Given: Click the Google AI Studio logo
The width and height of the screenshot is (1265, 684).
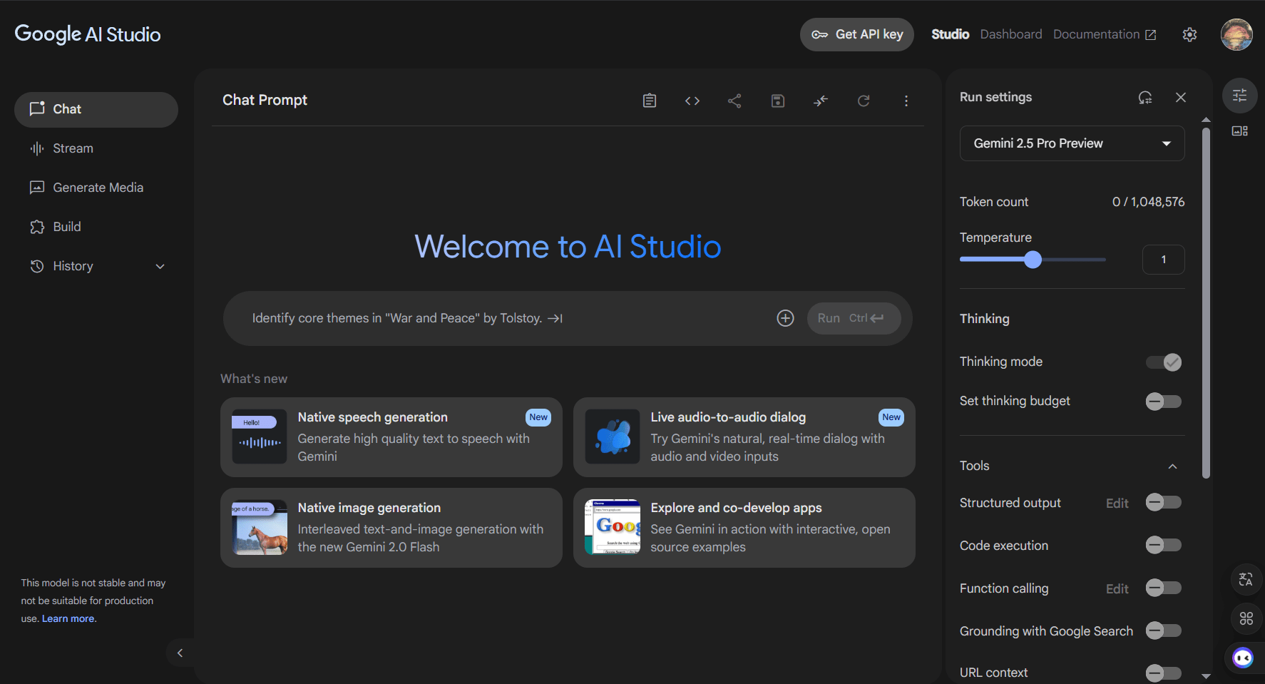Looking at the screenshot, I should point(88,34).
